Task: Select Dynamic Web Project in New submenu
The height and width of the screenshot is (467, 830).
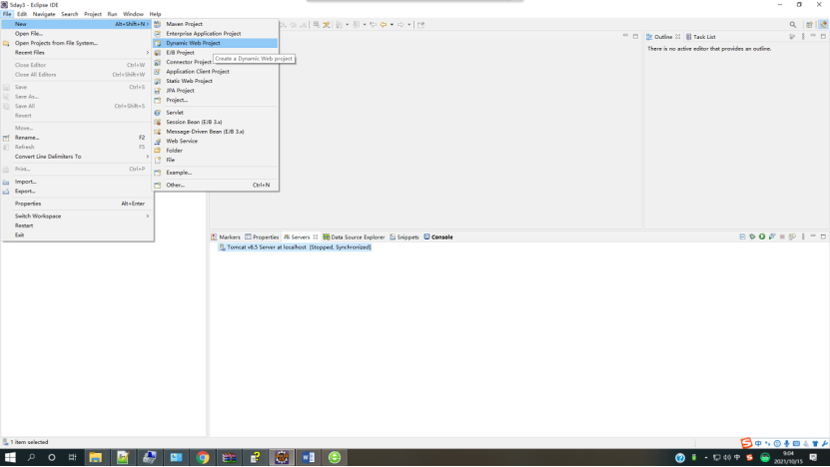Action: click(215, 43)
